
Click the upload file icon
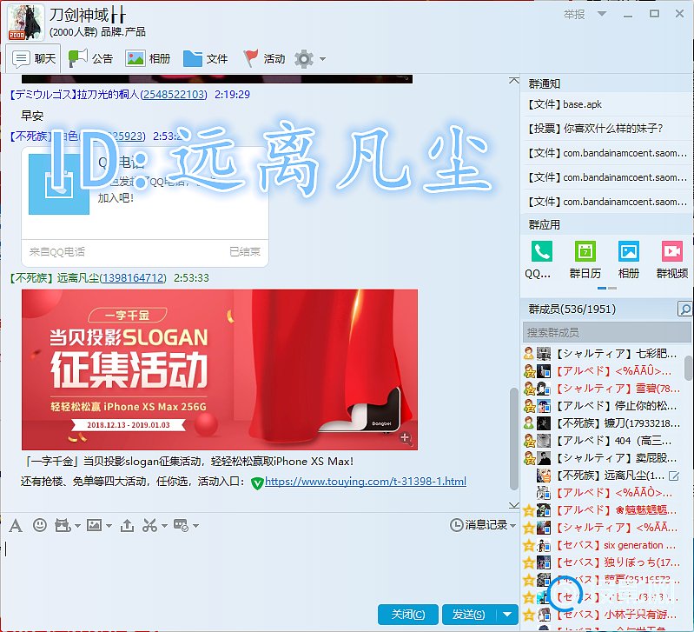tap(127, 526)
